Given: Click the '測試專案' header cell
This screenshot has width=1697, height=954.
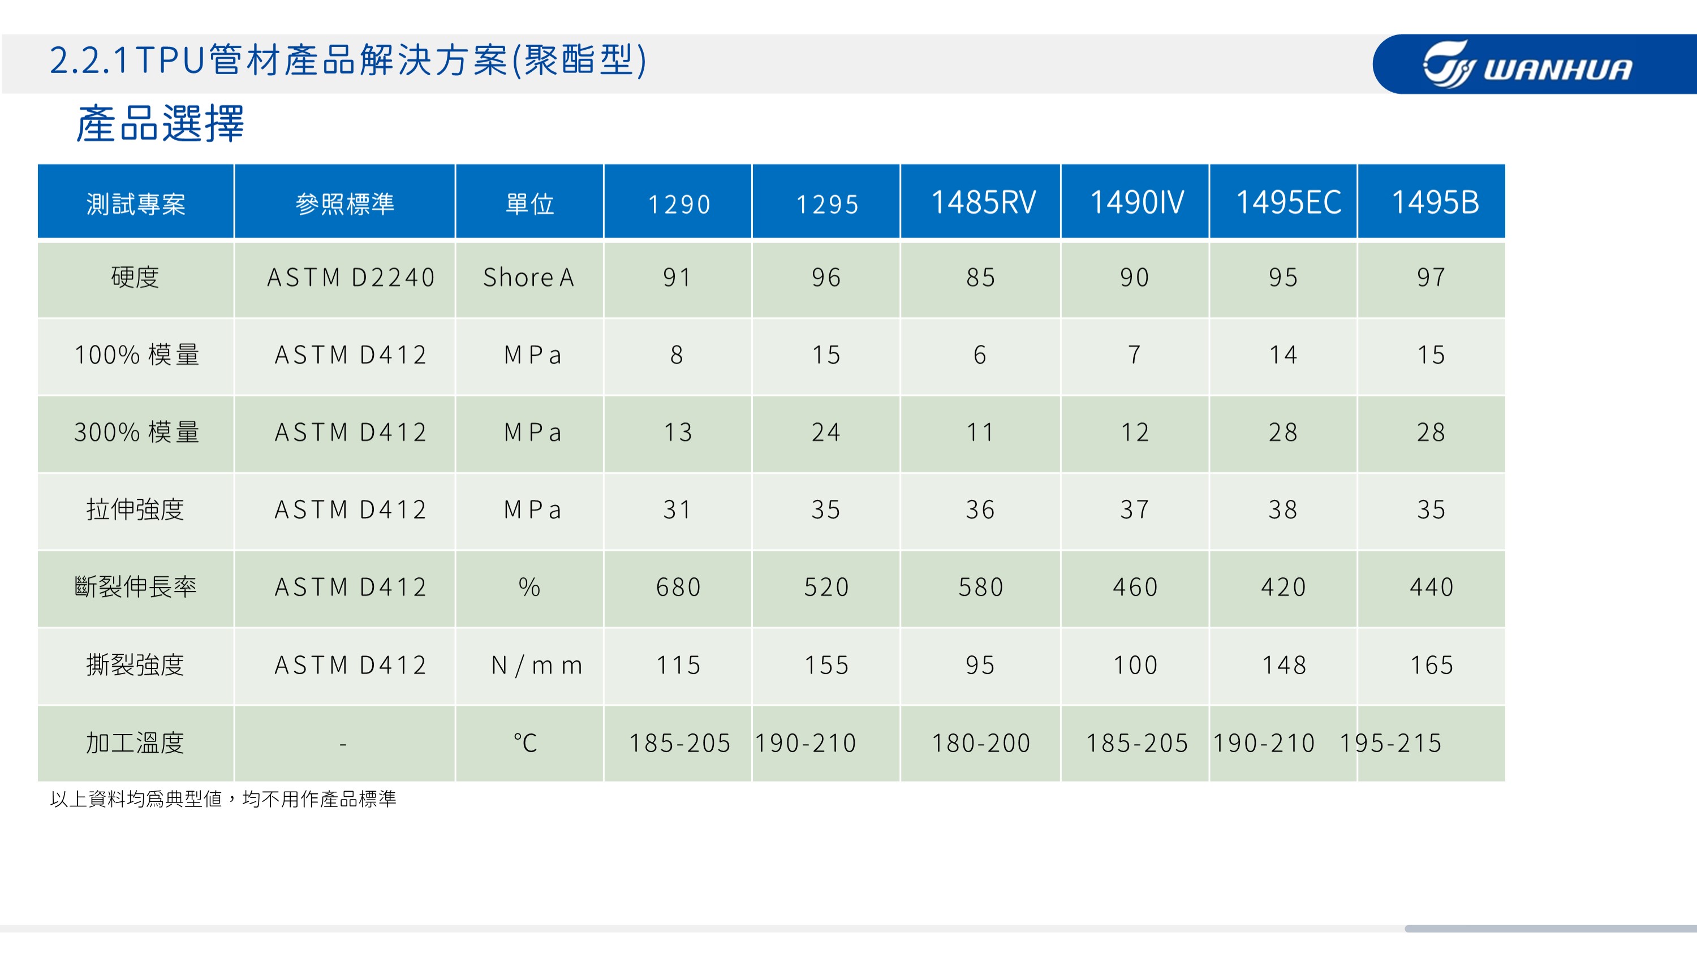Looking at the screenshot, I should [x=136, y=201].
